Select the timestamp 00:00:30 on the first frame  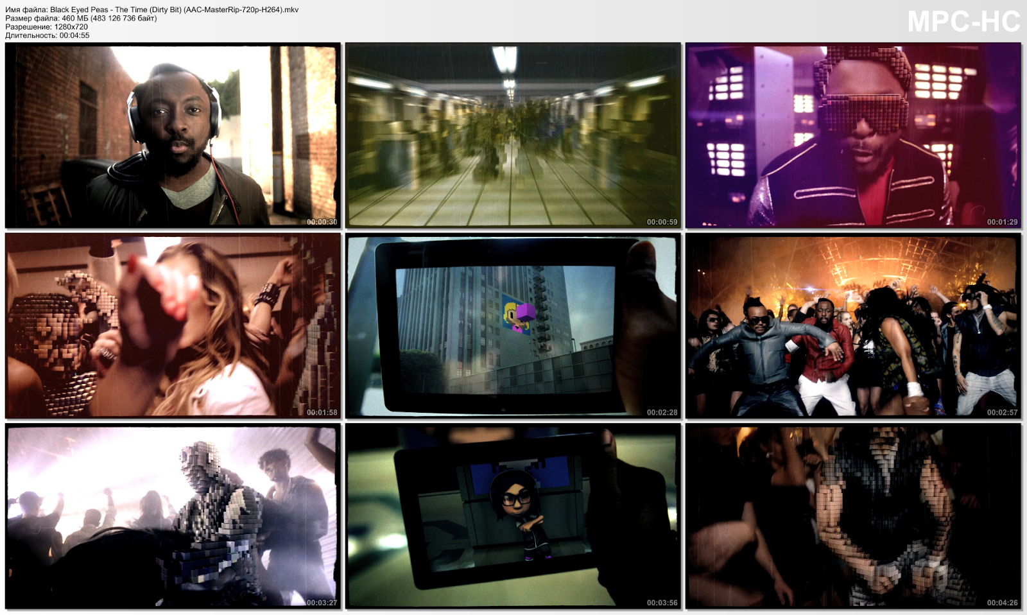[x=322, y=220]
